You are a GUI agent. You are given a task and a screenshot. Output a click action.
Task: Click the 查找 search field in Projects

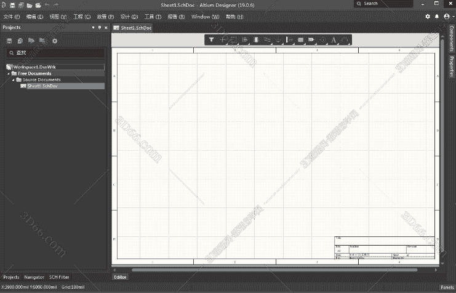(x=55, y=53)
